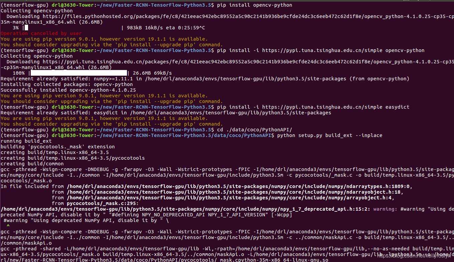Click the bold npy_1_7_deprecated_api.h:15:2 path
This screenshot has height=262, width=454.
click(185, 209)
